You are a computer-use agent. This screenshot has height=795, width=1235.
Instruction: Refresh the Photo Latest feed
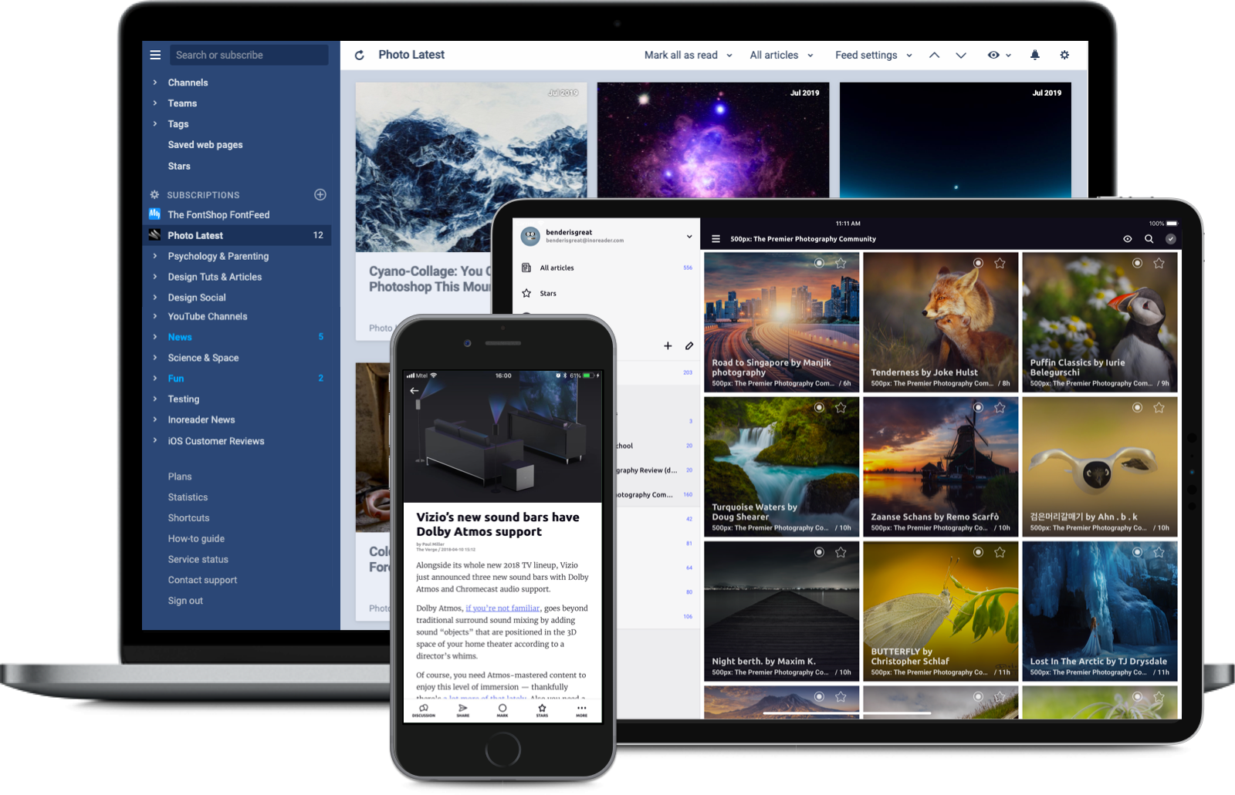click(x=360, y=55)
